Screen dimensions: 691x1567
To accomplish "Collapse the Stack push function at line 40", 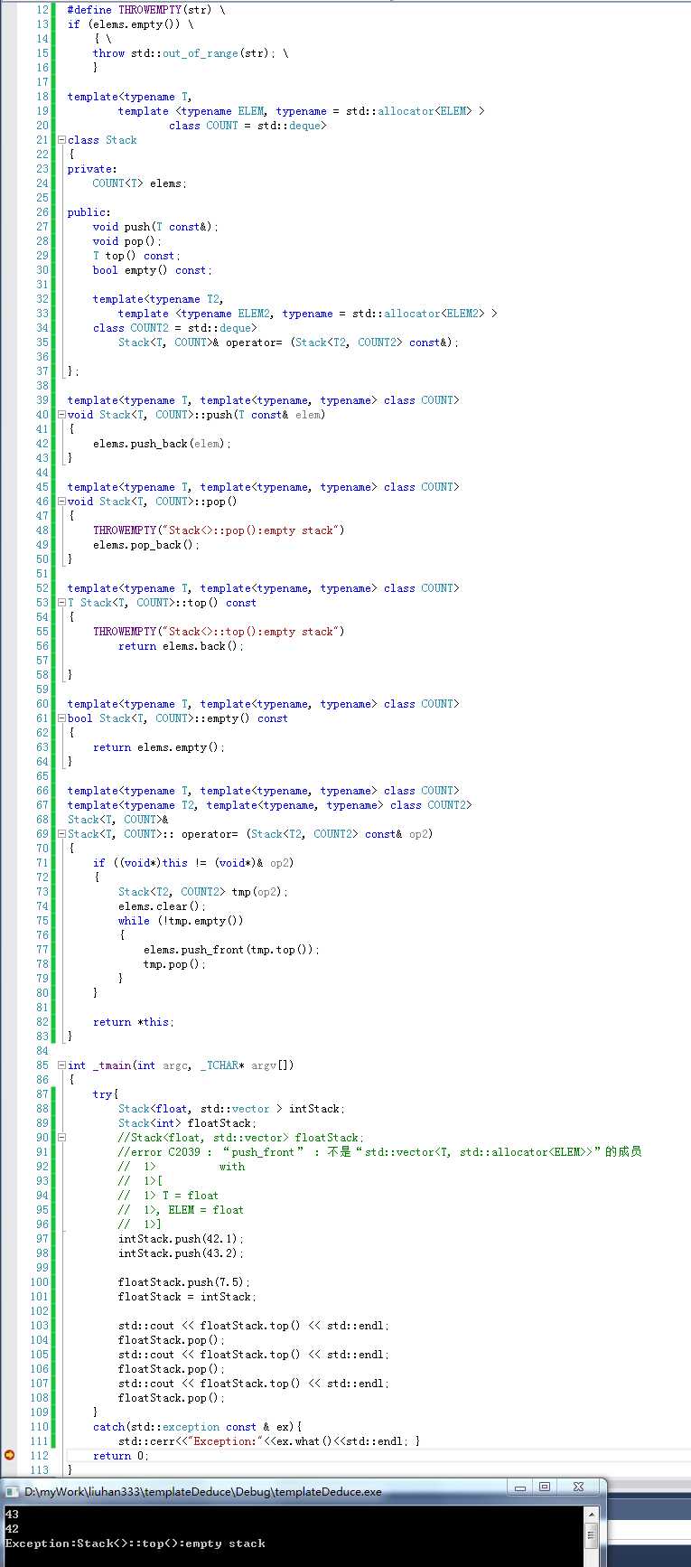I will tap(61, 415).
